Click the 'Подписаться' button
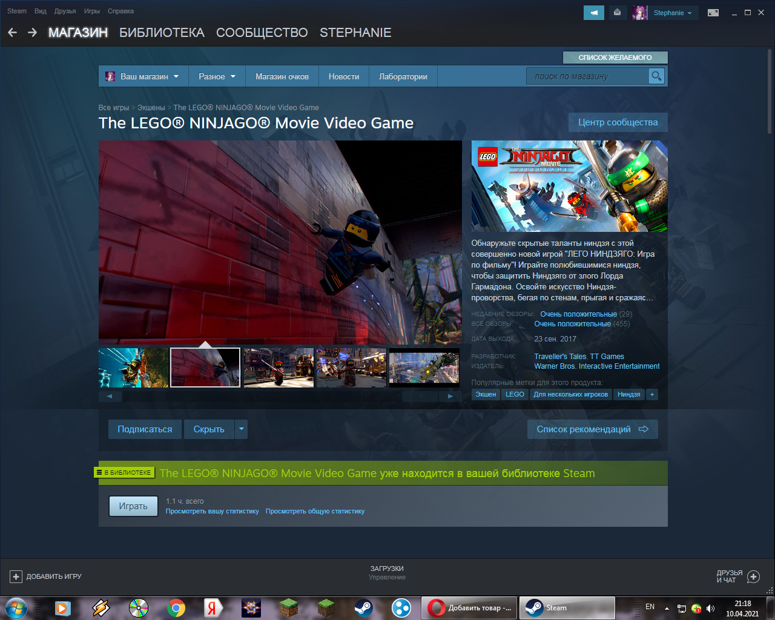Viewport: 775px width, 620px height. (x=145, y=429)
